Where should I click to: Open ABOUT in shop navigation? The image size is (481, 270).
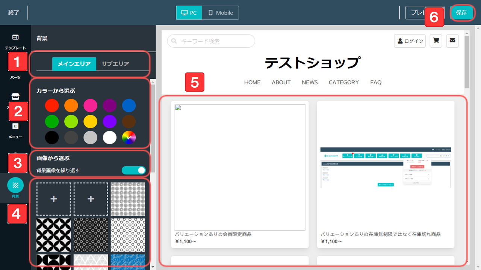pyautogui.click(x=281, y=82)
